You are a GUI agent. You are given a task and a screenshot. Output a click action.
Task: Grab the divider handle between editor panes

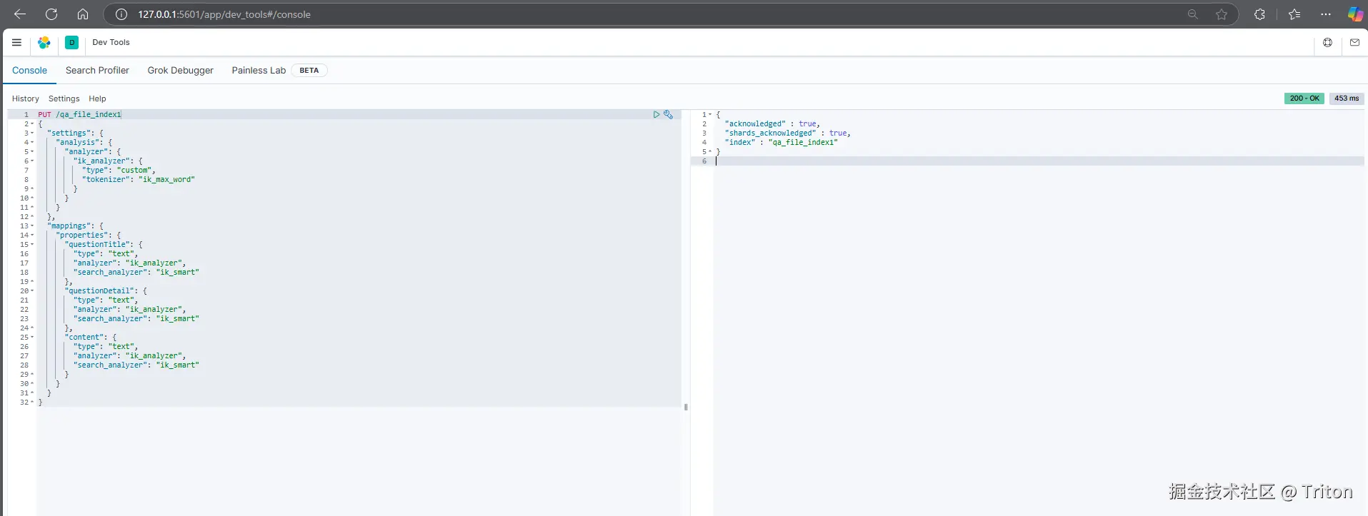pos(686,408)
